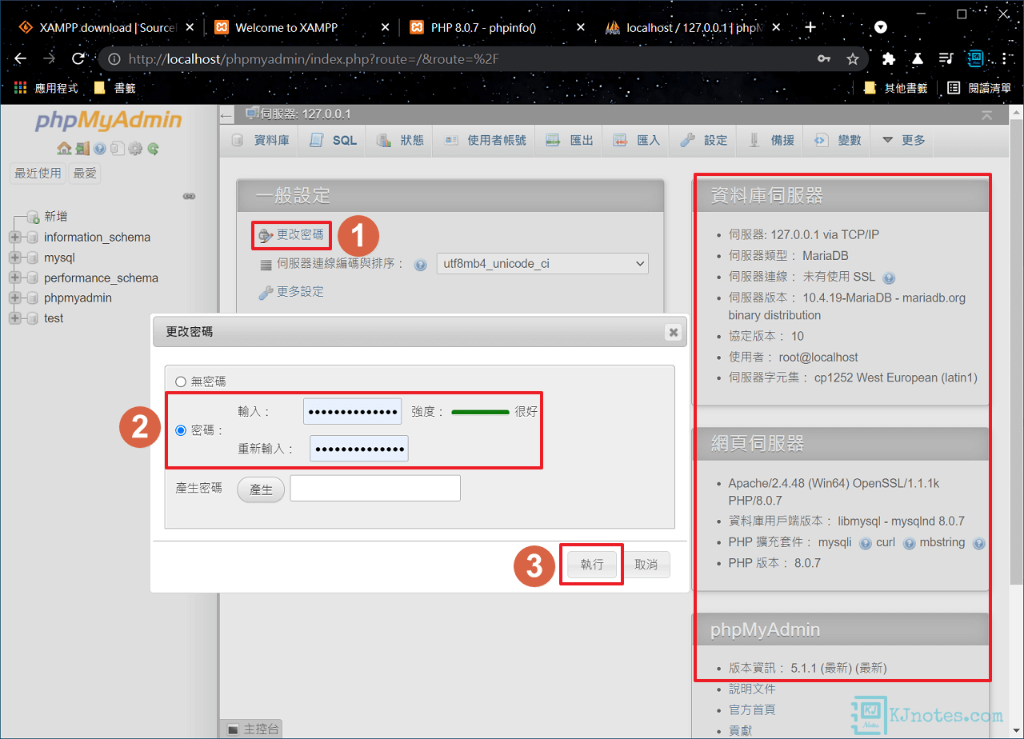Reload the page in browser
The image size is (1024, 739).
click(x=78, y=58)
